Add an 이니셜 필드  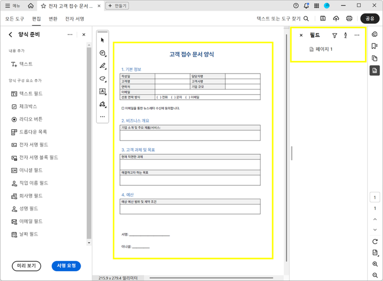27,170
